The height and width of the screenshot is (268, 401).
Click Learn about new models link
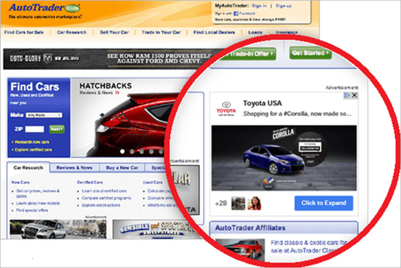pyautogui.click(x=38, y=203)
